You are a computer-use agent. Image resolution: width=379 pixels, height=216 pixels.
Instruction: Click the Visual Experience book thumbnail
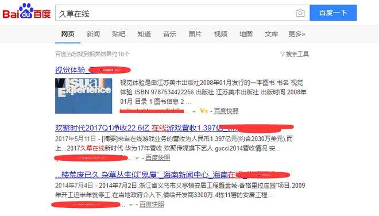pos(84,96)
